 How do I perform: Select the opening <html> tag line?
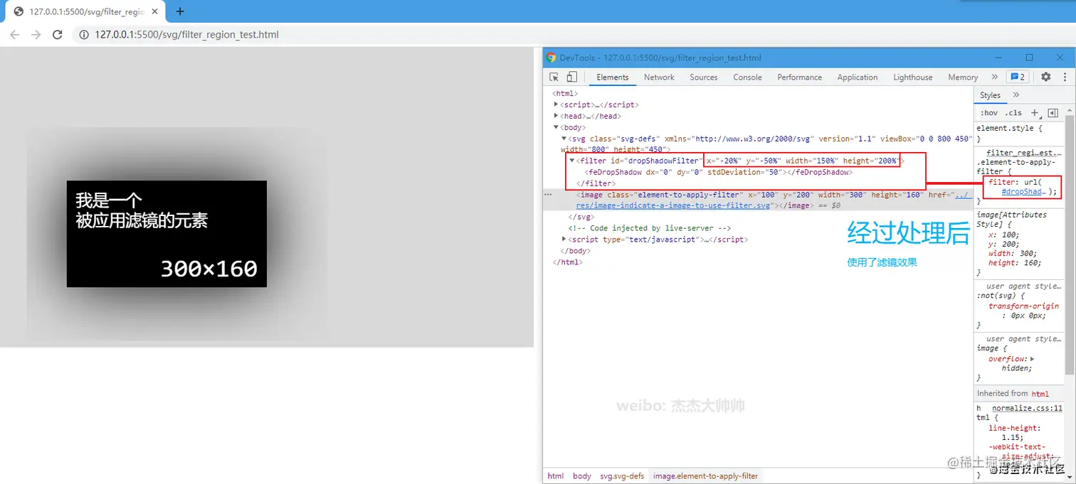[x=565, y=93]
